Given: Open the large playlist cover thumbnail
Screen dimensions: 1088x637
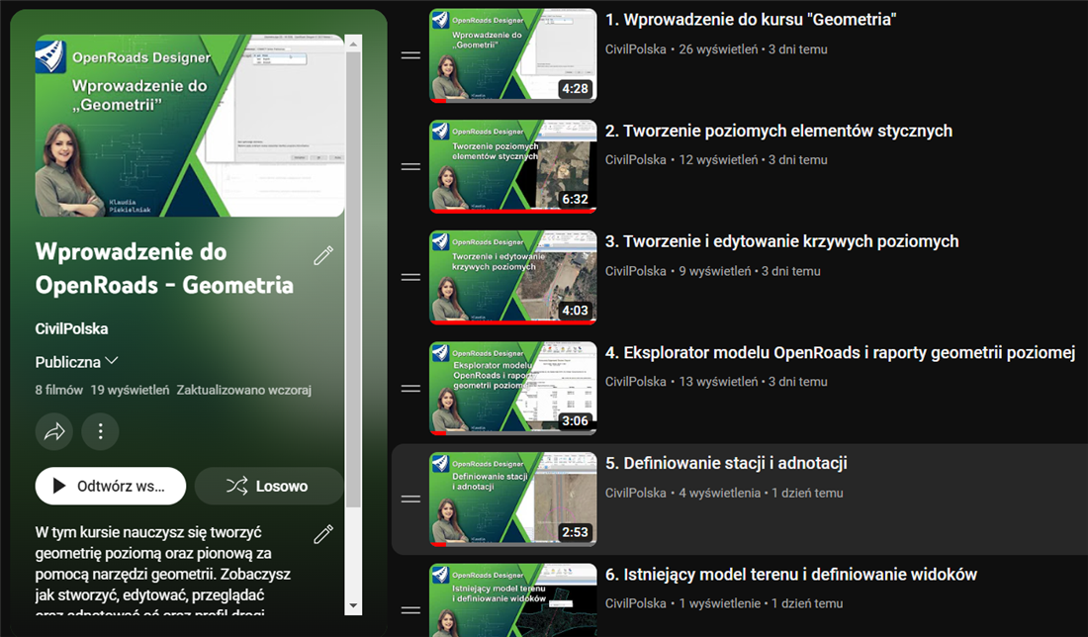Looking at the screenshot, I should [x=190, y=126].
